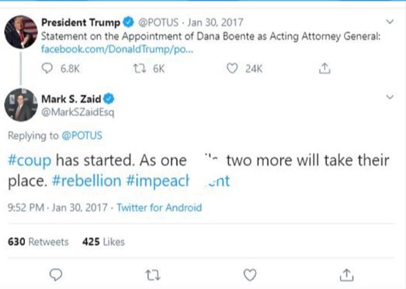406x289 pixels.
Task: Share the President Trump tweet
Action: 324,68
